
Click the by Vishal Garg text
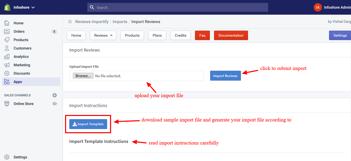340,22
